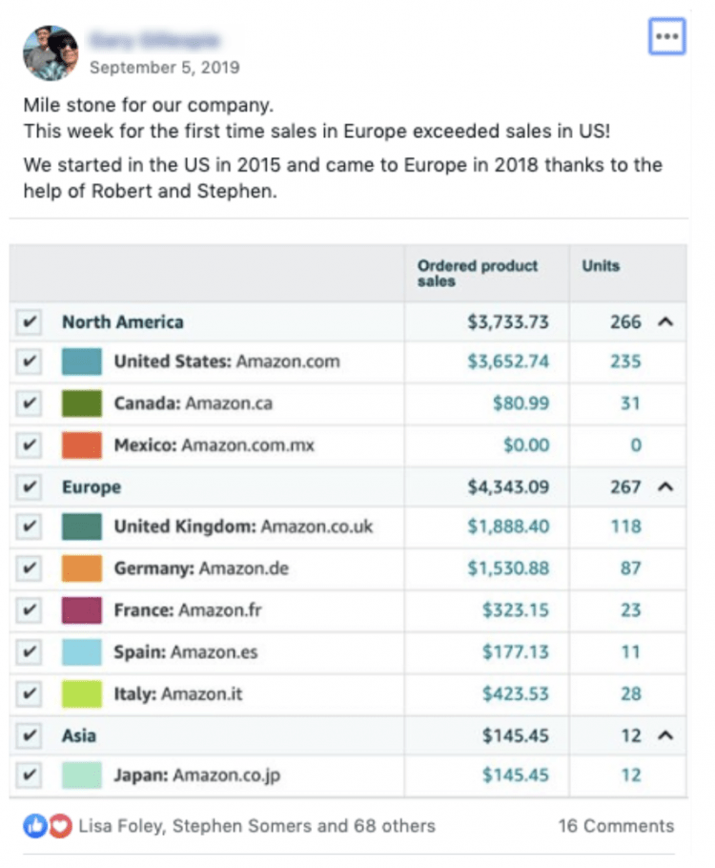Click the blue Like reaction icon
The image size is (715, 868).
click(x=35, y=826)
